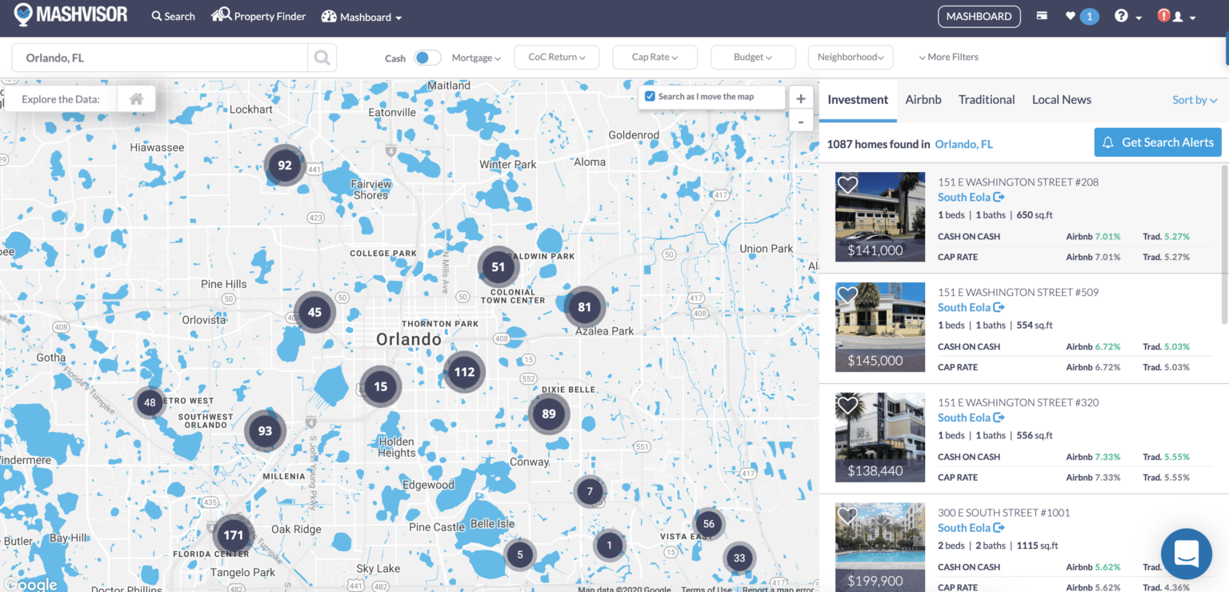The width and height of the screenshot is (1229, 592).
Task: Click the Get Search Alerts button
Action: (x=1158, y=142)
